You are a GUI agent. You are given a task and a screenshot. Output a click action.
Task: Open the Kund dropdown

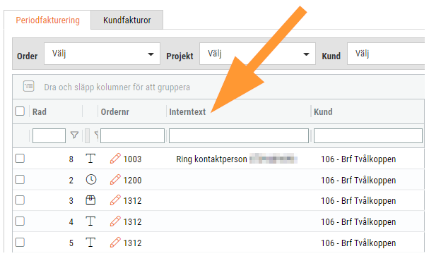point(386,54)
